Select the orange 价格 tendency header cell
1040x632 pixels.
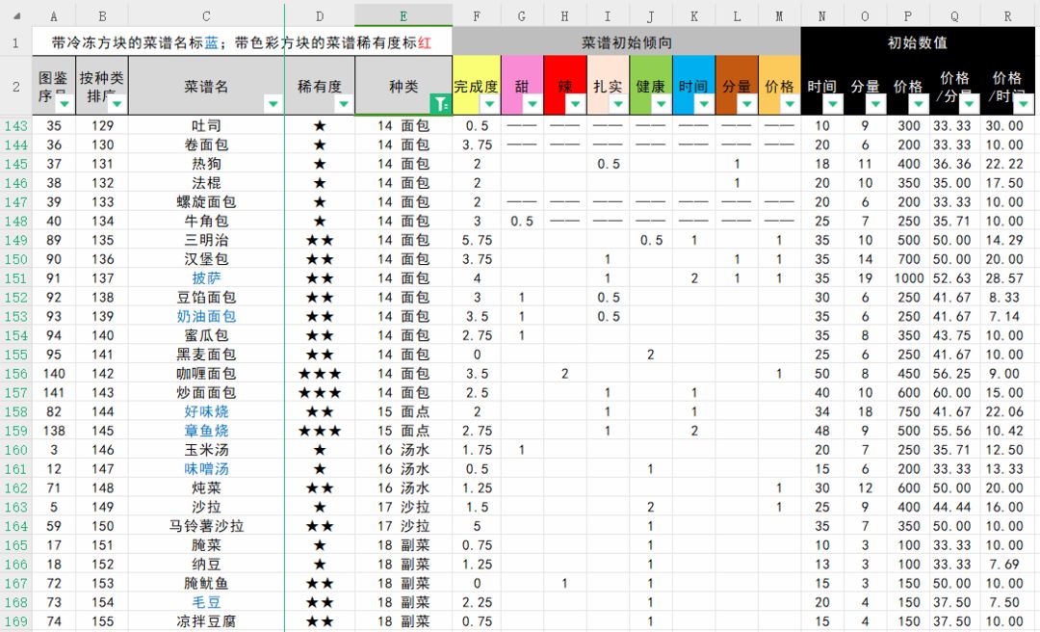click(779, 86)
